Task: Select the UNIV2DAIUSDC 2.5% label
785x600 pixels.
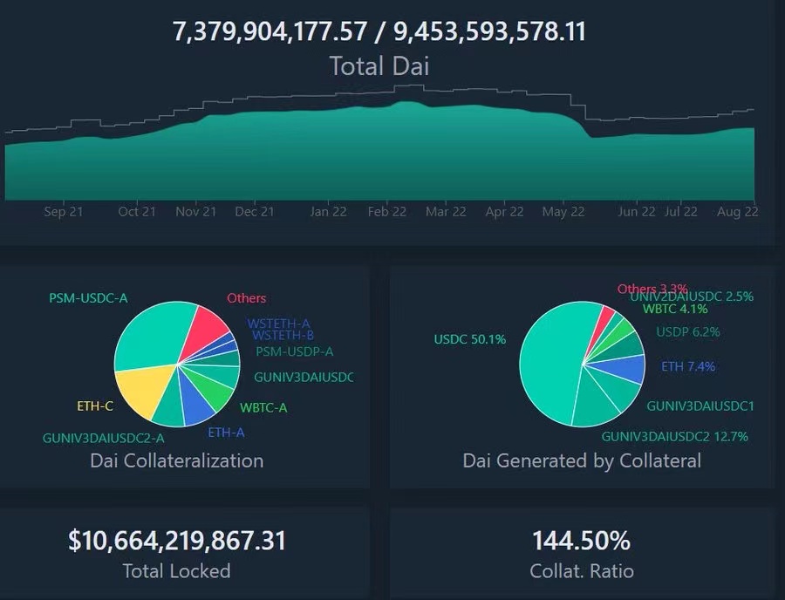Action: click(692, 297)
